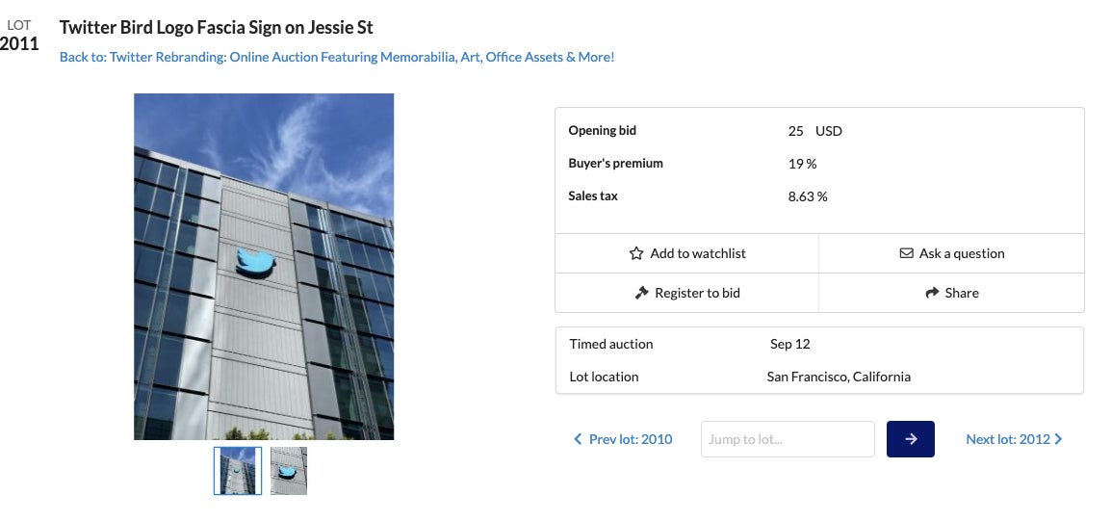
Task: Show the second close-up bird thumbnail
Action: (x=289, y=471)
